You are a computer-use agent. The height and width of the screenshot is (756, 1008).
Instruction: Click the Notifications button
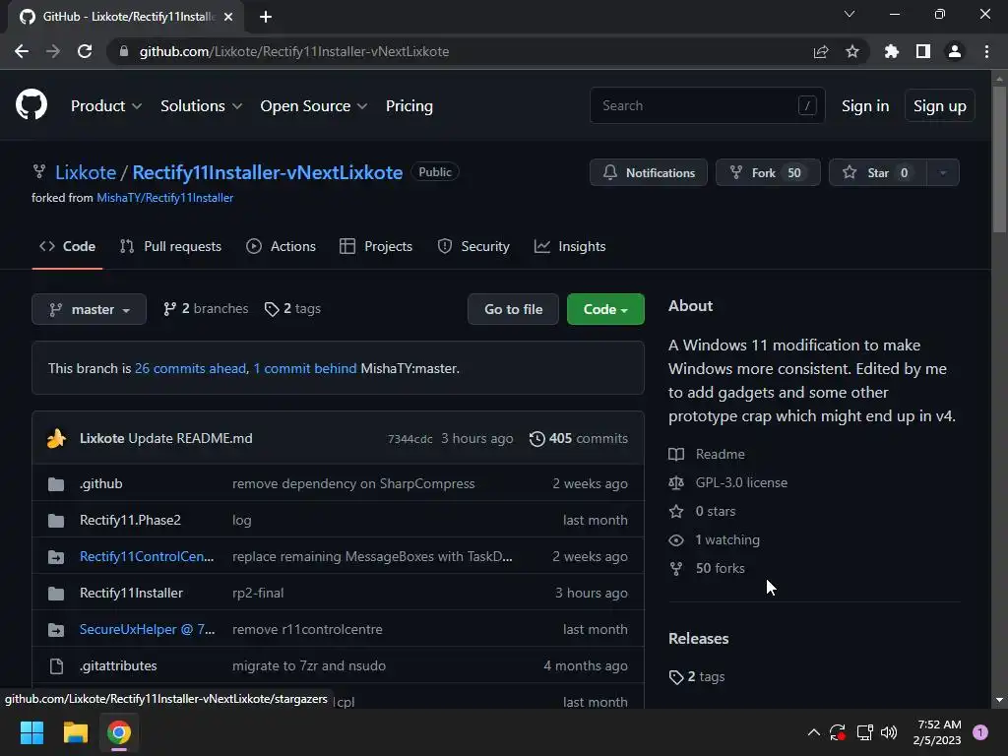[648, 172]
